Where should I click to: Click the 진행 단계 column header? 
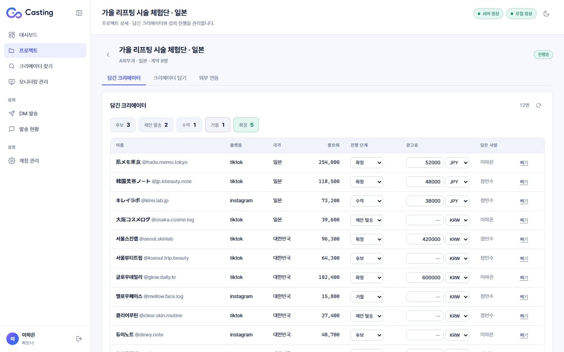click(359, 145)
